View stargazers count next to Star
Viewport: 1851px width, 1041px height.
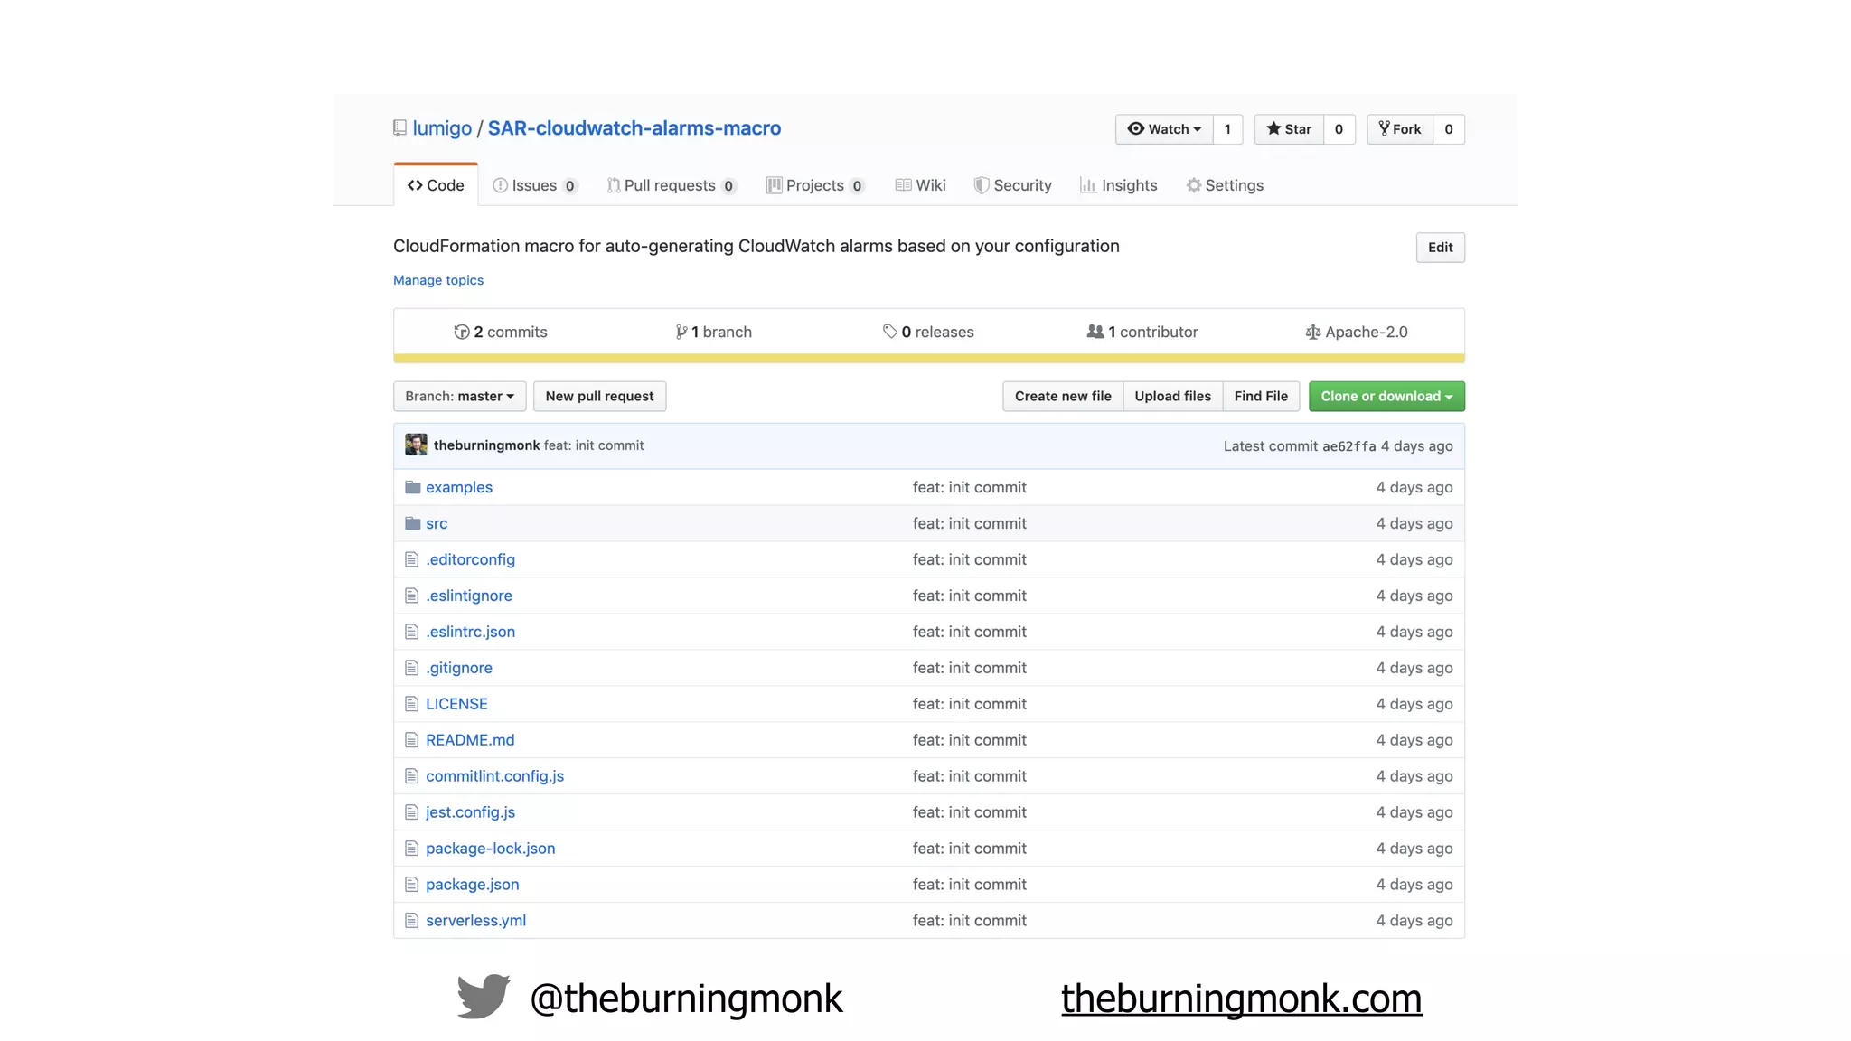coord(1339,129)
